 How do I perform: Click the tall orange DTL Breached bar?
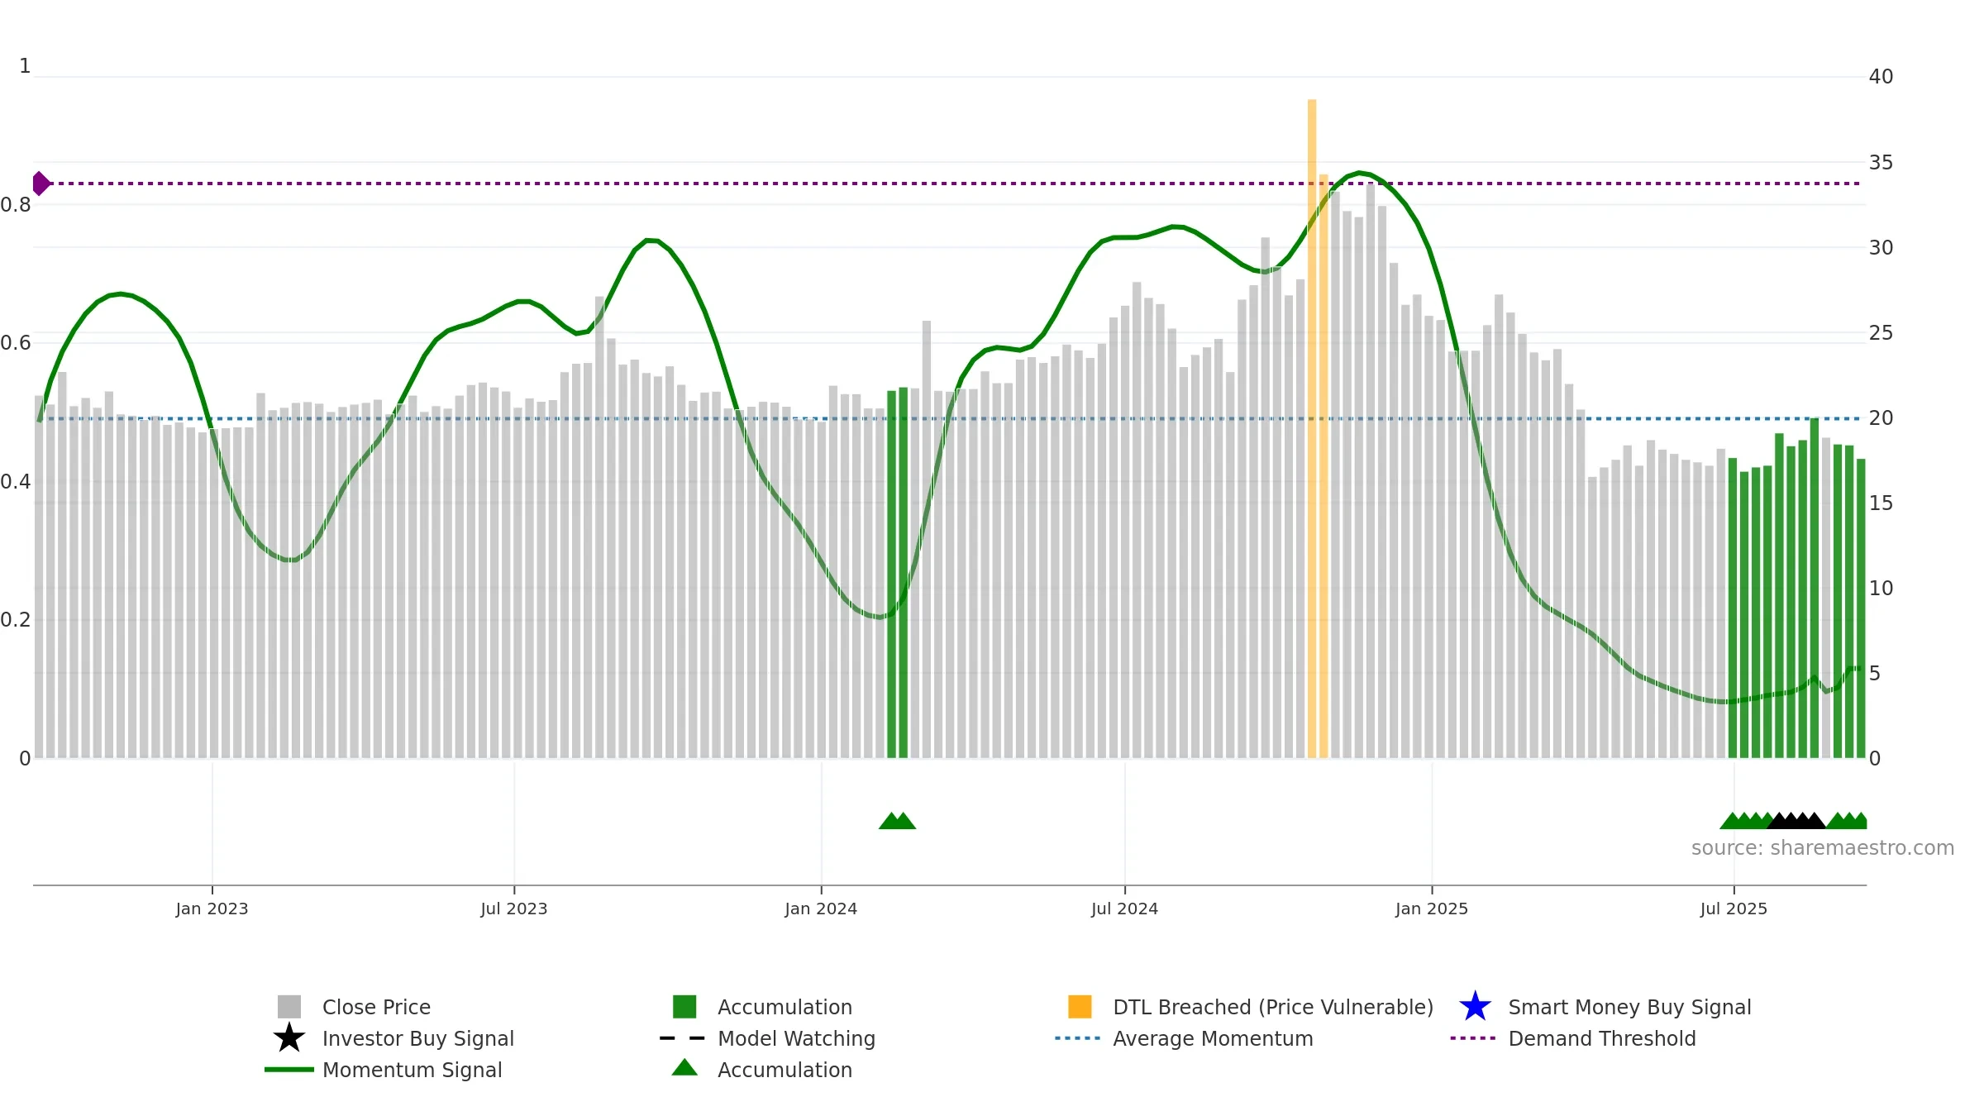click(1312, 428)
